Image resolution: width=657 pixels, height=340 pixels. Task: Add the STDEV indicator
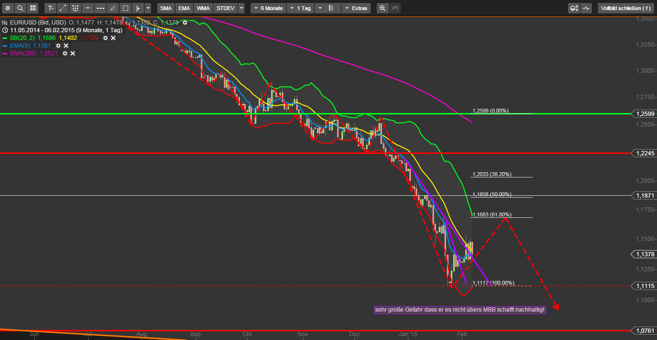click(224, 8)
